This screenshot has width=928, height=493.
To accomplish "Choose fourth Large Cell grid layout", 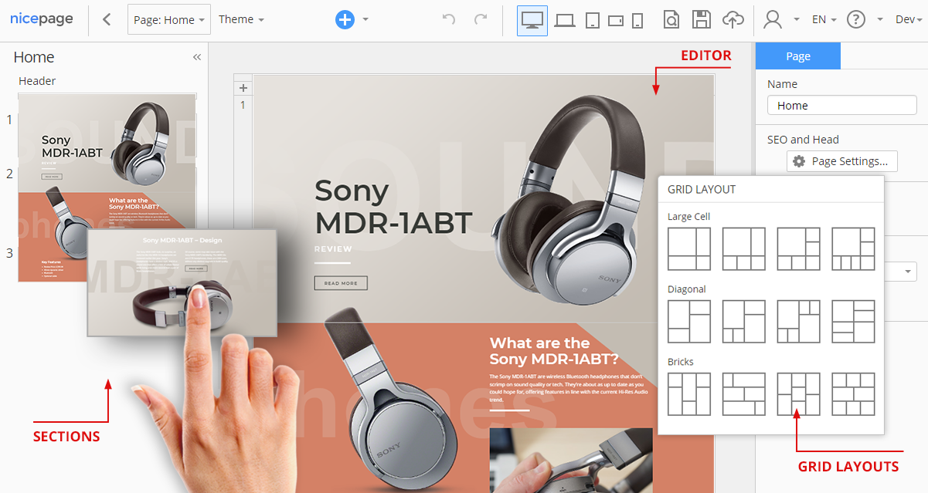I will click(x=853, y=248).
